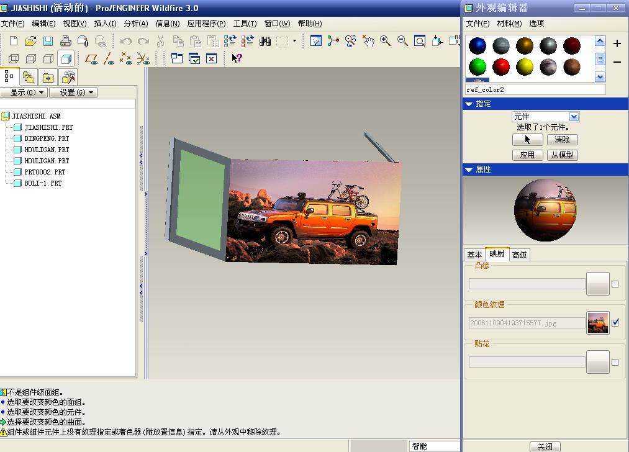Toggle datum planes display
The image size is (629, 452).
tap(91, 59)
